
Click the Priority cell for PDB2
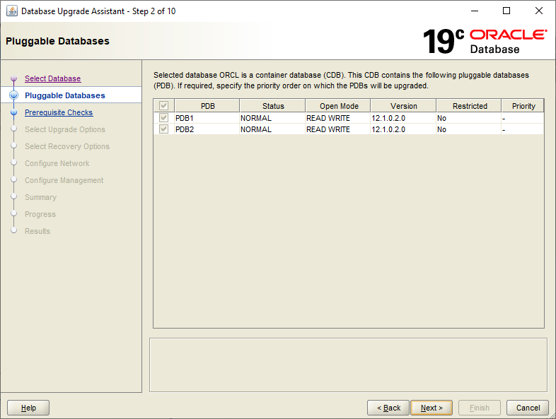point(523,129)
